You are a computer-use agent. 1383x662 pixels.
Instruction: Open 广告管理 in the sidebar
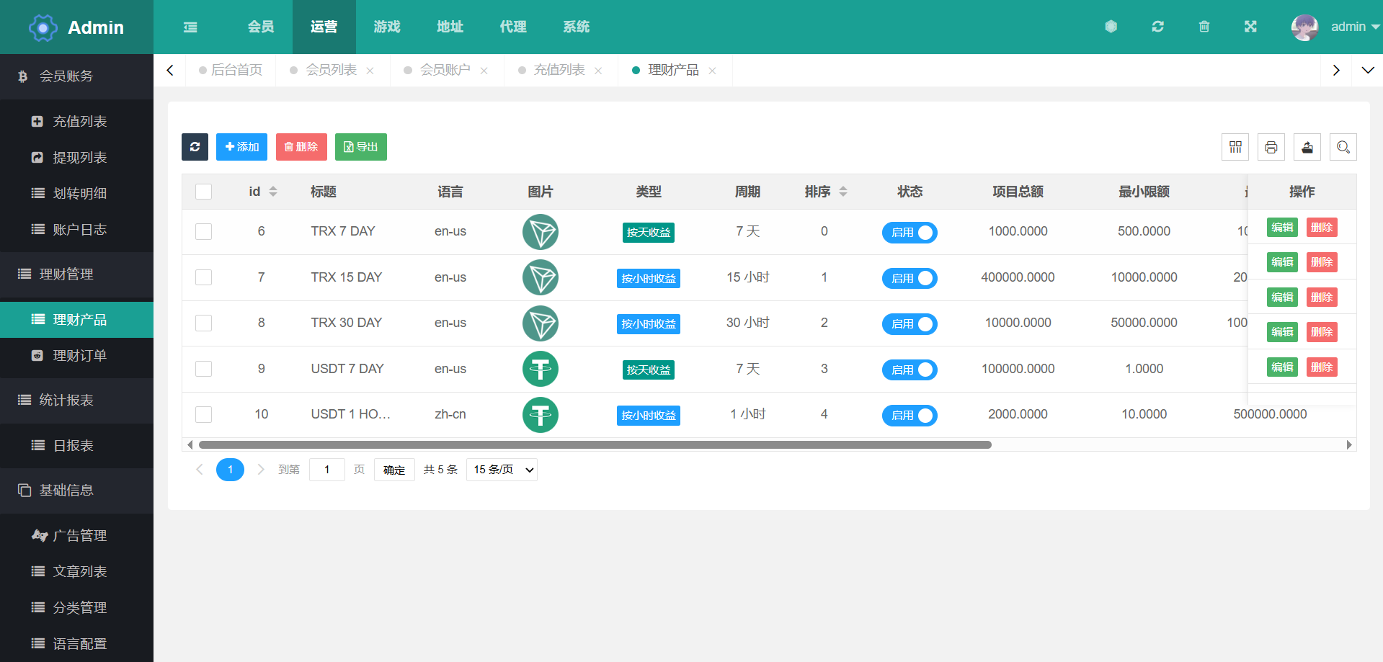coord(76,536)
